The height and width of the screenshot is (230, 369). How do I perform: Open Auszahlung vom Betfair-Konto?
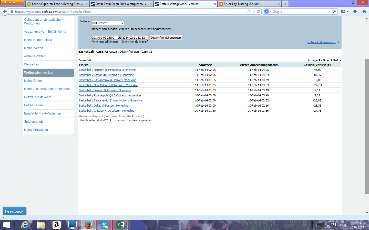pyautogui.click(x=45, y=32)
